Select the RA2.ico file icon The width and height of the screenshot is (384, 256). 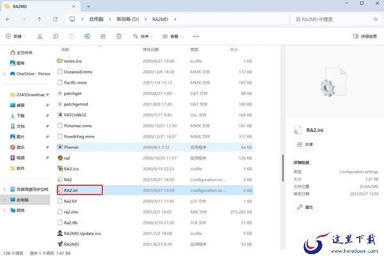click(x=60, y=169)
